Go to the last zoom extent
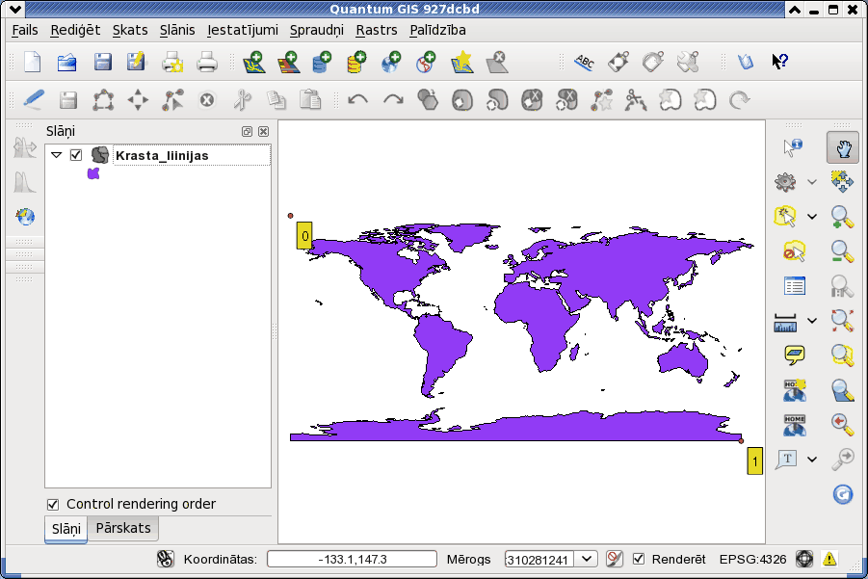The width and height of the screenshot is (868, 579). 842,424
